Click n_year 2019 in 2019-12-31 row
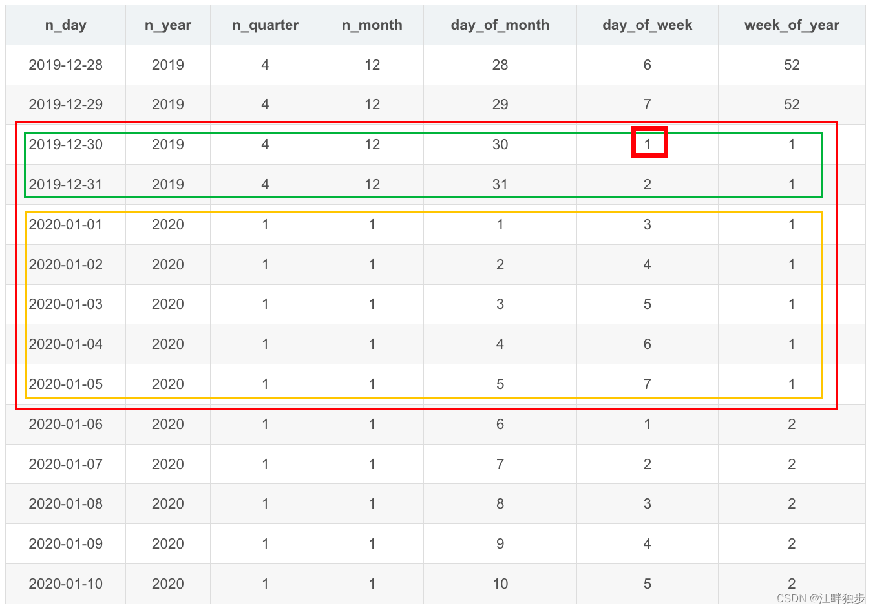875x610 pixels. [168, 184]
